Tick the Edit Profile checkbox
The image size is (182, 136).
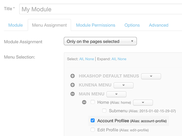(x=93, y=130)
